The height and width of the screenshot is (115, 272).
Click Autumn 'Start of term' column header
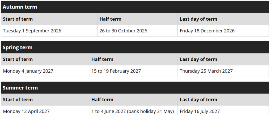tap(49, 19)
